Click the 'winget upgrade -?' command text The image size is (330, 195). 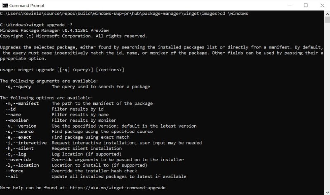[x=50, y=25]
